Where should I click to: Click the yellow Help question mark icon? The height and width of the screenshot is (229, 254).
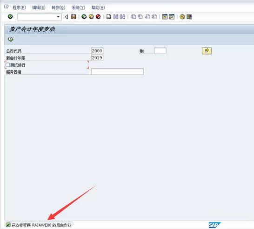182,17
